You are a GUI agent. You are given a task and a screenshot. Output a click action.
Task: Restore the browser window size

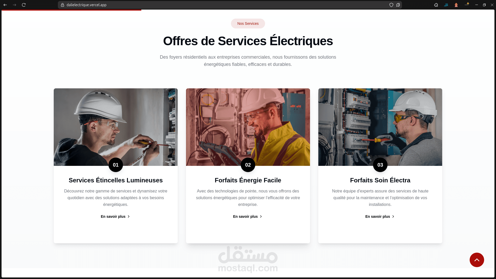484,5
